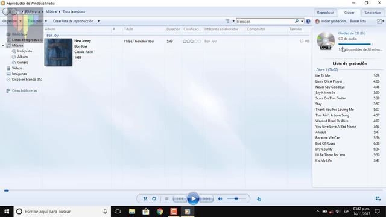Expand the view options dropdown arrow

233,22
